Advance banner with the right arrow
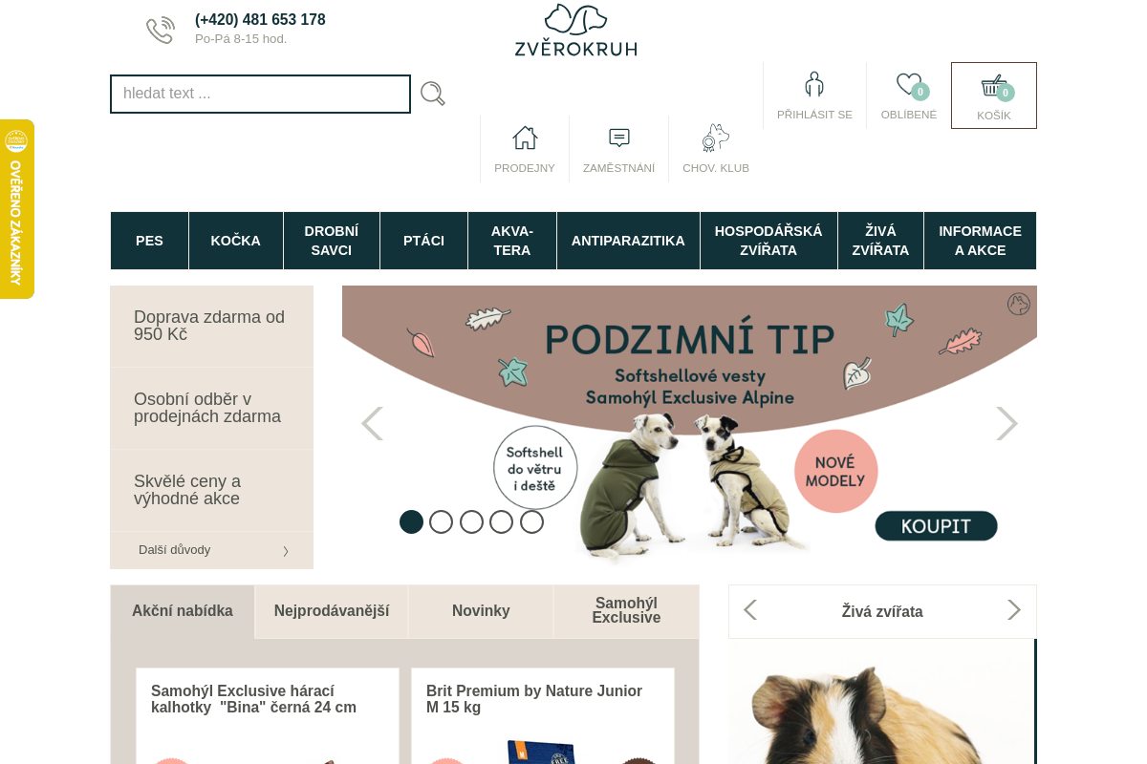Screen dimensions: 1147x764 [x=1006, y=423]
